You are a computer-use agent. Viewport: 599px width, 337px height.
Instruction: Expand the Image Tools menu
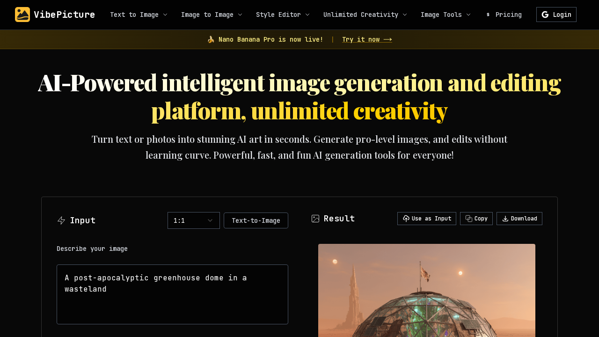click(446, 15)
